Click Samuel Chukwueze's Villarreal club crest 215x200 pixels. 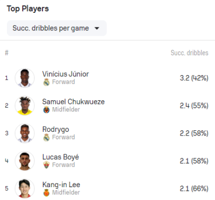coord(46,109)
